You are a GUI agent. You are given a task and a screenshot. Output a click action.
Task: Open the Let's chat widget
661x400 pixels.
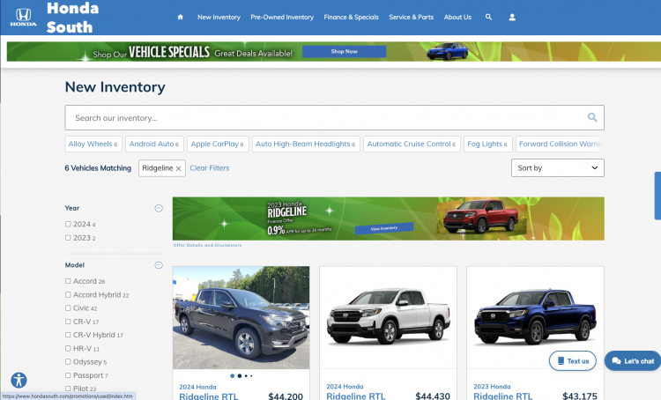click(633, 361)
